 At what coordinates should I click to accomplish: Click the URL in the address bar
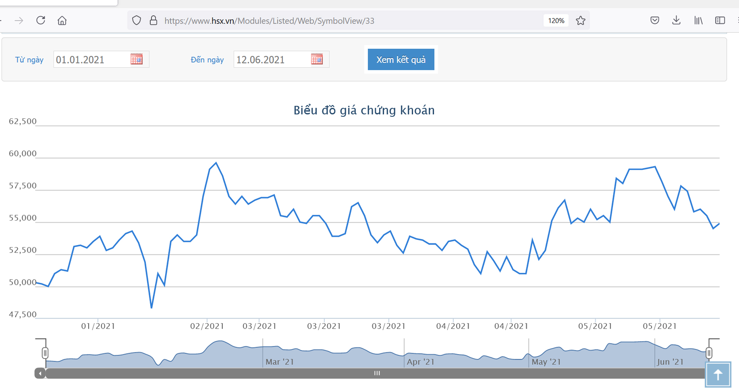(269, 21)
